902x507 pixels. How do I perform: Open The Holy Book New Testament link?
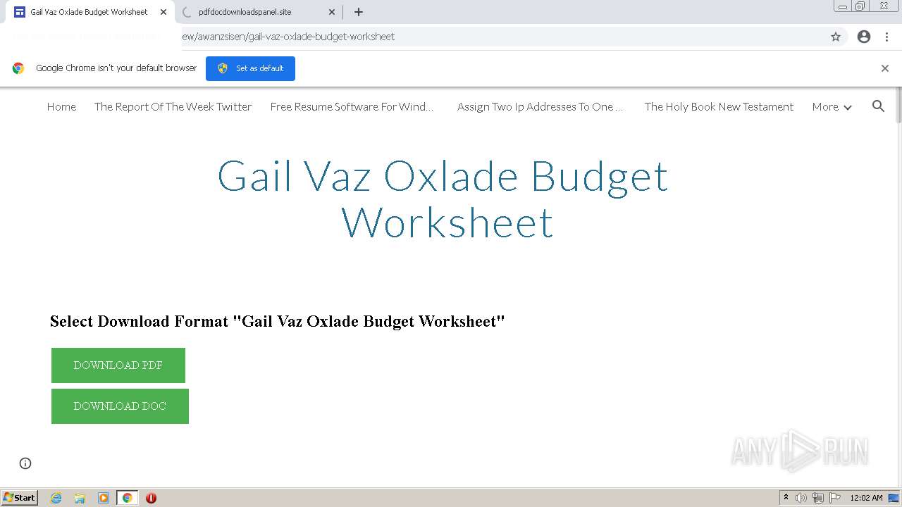click(x=719, y=107)
